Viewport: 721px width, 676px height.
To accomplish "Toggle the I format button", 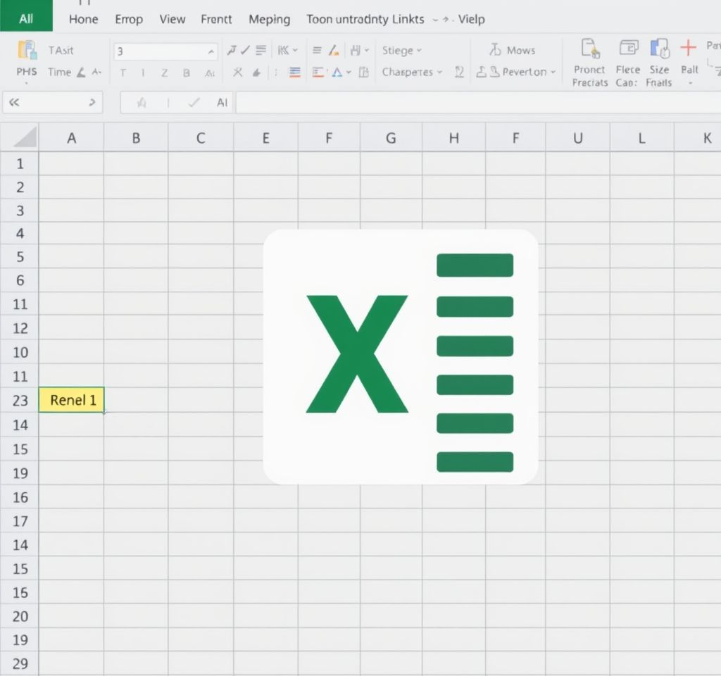I will pos(143,73).
